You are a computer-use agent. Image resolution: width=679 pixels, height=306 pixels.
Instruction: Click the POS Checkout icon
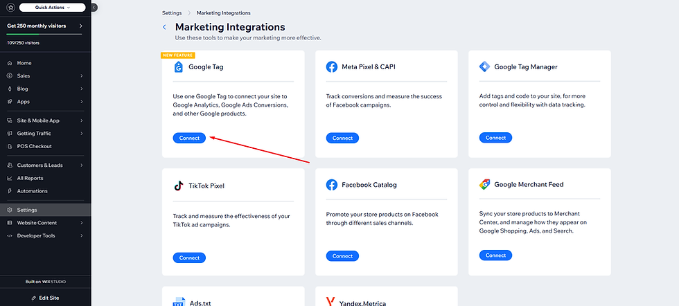click(x=10, y=146)
